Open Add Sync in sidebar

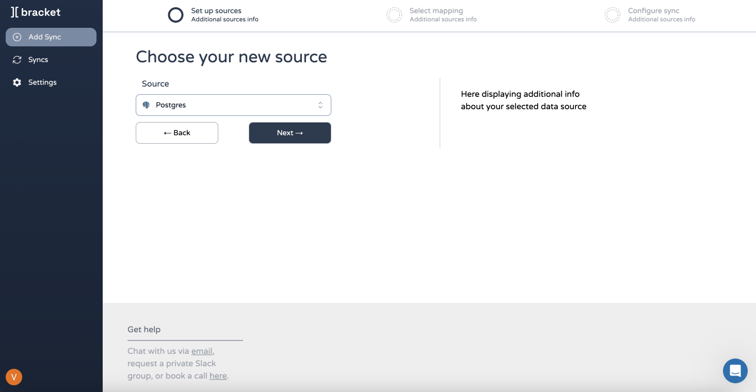click(x=51, y=37)
